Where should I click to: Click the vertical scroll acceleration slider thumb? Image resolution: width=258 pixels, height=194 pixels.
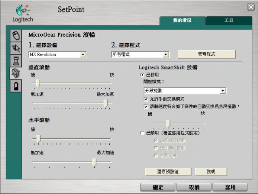point(106,104)
